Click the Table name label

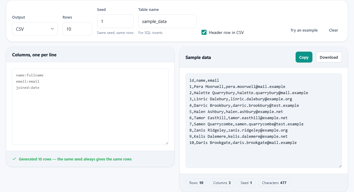coord(148,10)
